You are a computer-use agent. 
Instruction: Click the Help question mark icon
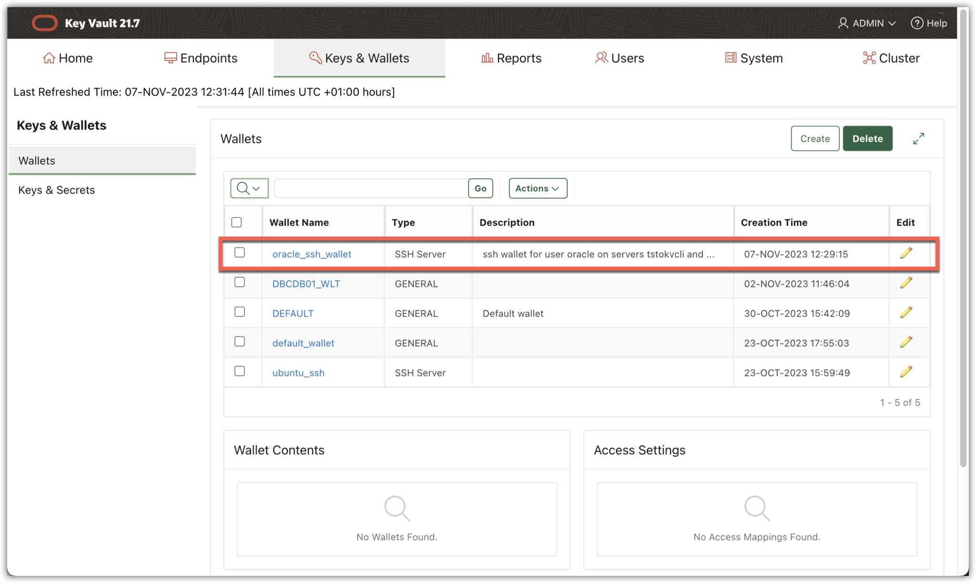(916, 23)
